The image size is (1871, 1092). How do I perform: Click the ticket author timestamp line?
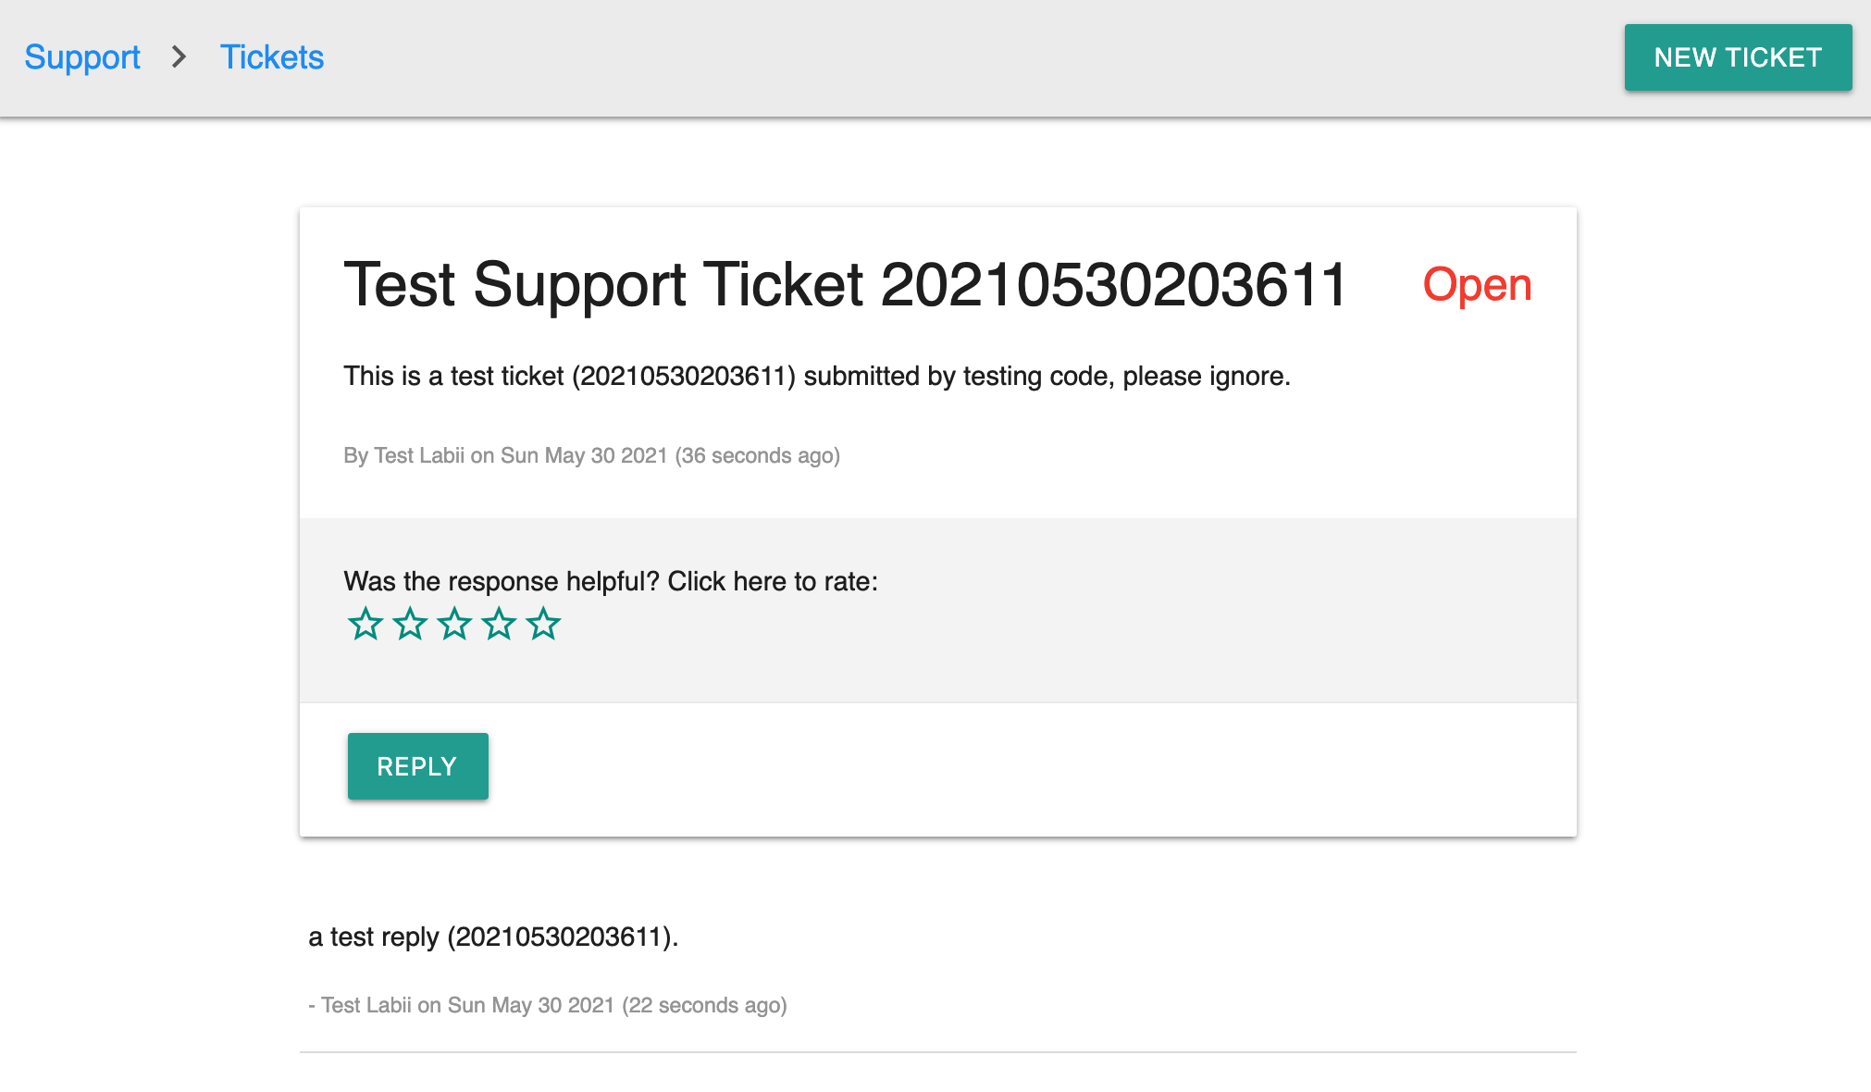click(591, 455)
